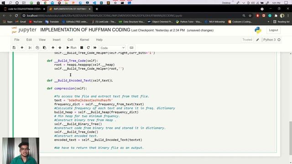Click the notebook vertical scrollbar thumb
This screenshot has width=292, height=164.
click(x=291, y=138)
